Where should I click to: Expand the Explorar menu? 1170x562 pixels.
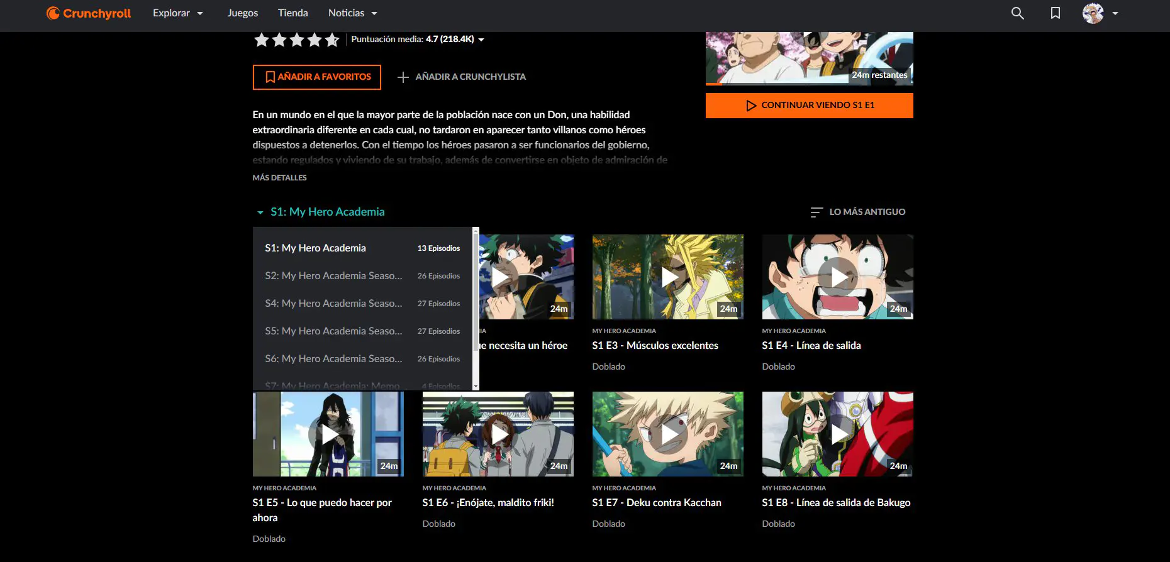coord(178,13)
